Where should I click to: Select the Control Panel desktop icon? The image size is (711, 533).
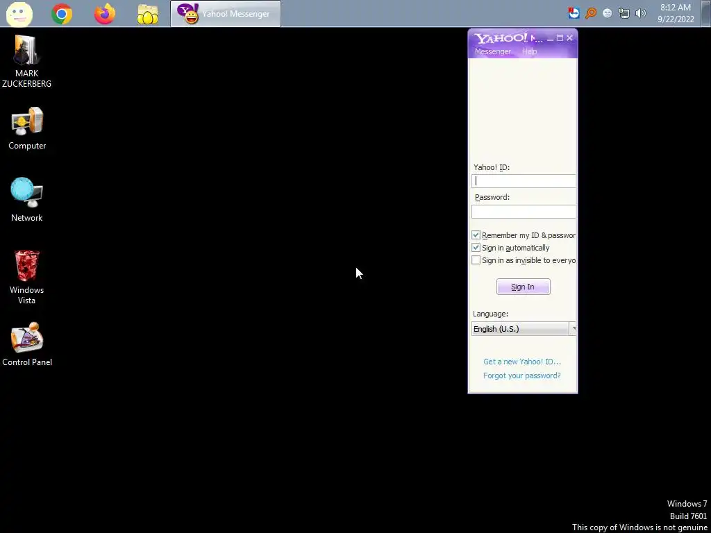[x=27, y=344]
